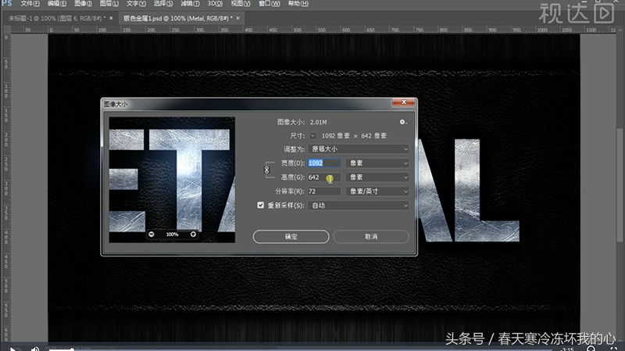Expand the resample method 自动 dropdown
The height and width of the screenshot is (351, 625).
pos(359,206)
